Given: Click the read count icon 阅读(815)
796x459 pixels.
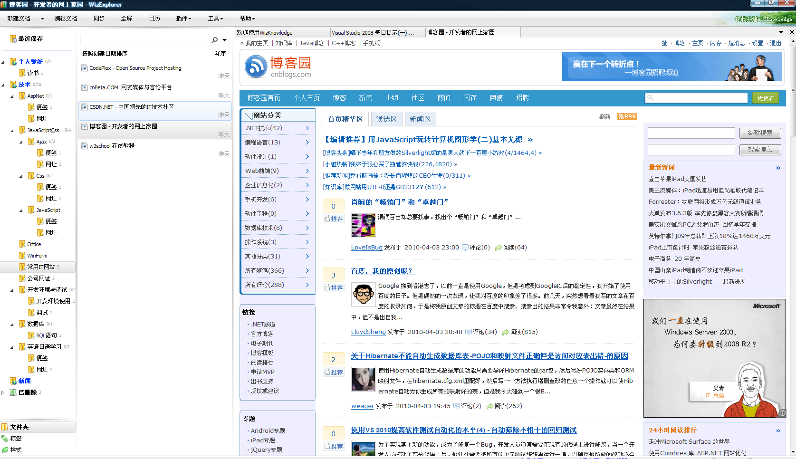Looking at the screenshot, I should click(506, 332).
